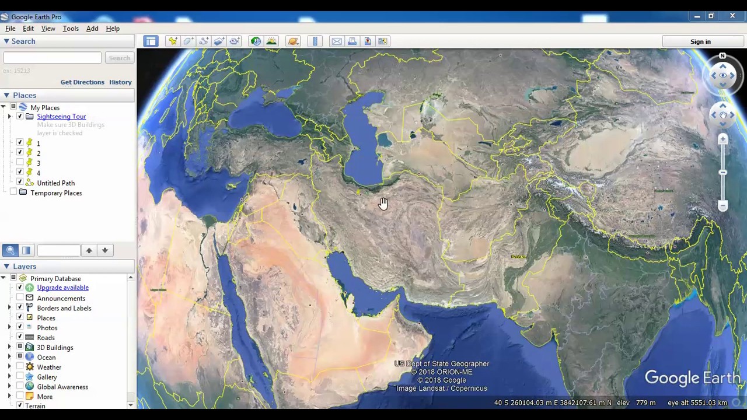Disable the Roads layer checkbox
The image size is (747, 420).
point(20,337)
